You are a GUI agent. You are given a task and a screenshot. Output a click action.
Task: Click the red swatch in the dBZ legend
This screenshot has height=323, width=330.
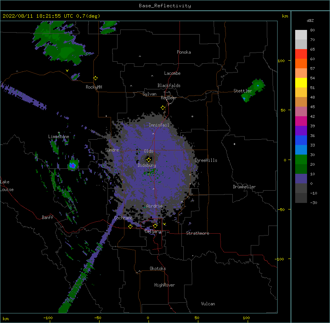tap(301, 54)
